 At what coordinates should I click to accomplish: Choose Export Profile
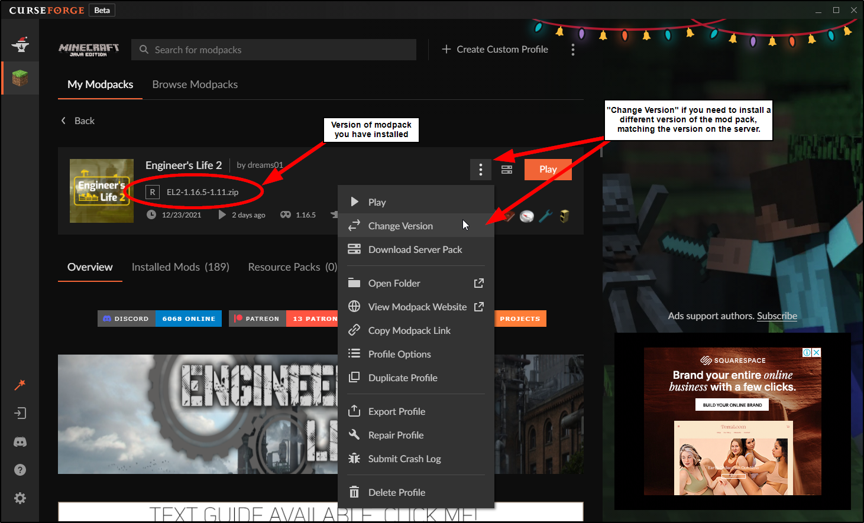(x=416, y=411)
